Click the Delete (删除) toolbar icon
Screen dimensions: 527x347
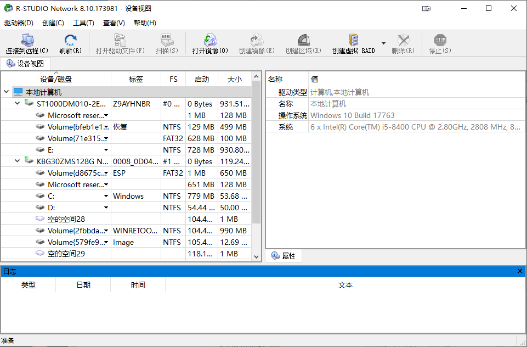tap(403, 40)
